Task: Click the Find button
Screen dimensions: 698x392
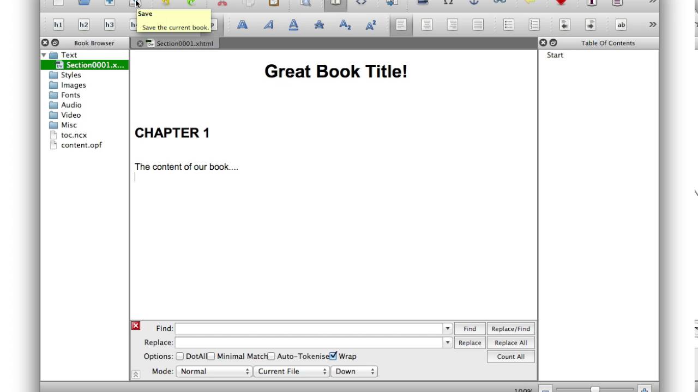Action: click(x=470, y=329)
